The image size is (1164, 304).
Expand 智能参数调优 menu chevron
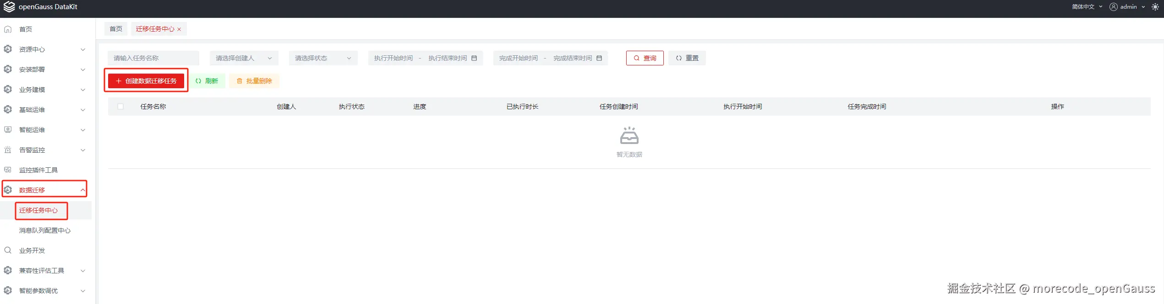(x=83, y=291)
